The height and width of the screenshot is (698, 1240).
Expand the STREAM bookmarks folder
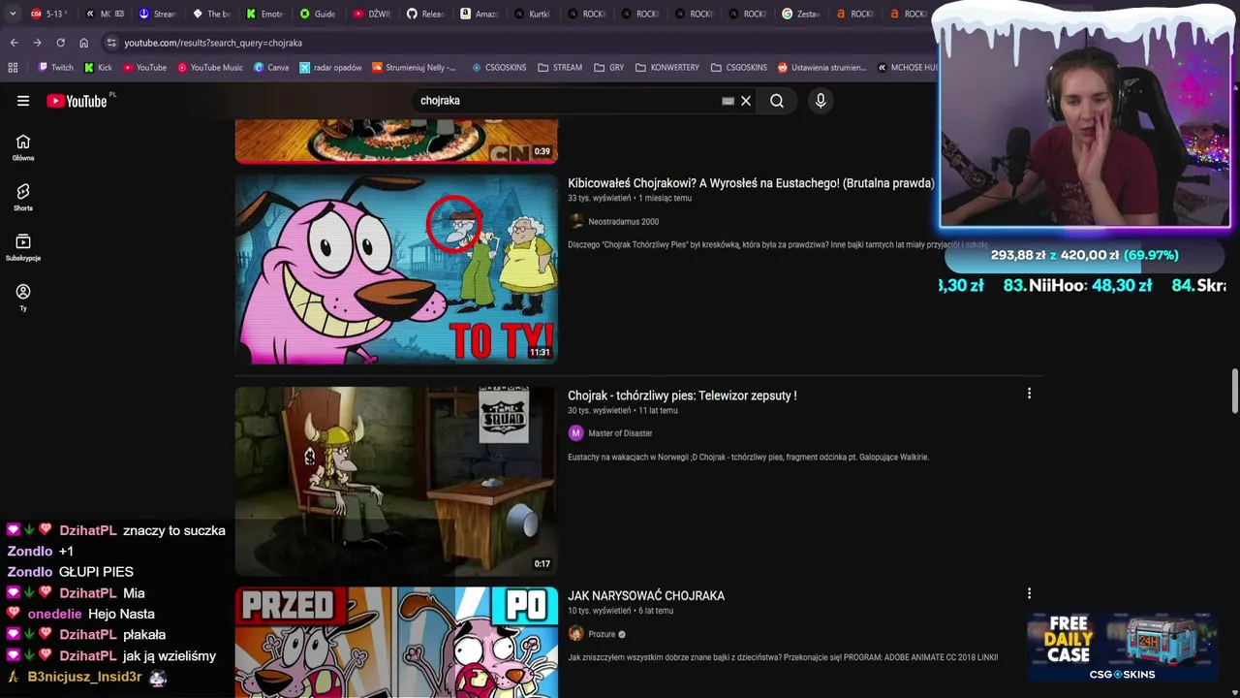pos(560,68)
